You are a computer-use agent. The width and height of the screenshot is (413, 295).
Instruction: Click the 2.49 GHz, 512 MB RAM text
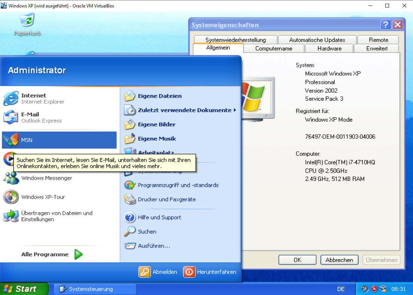[335, 179]
